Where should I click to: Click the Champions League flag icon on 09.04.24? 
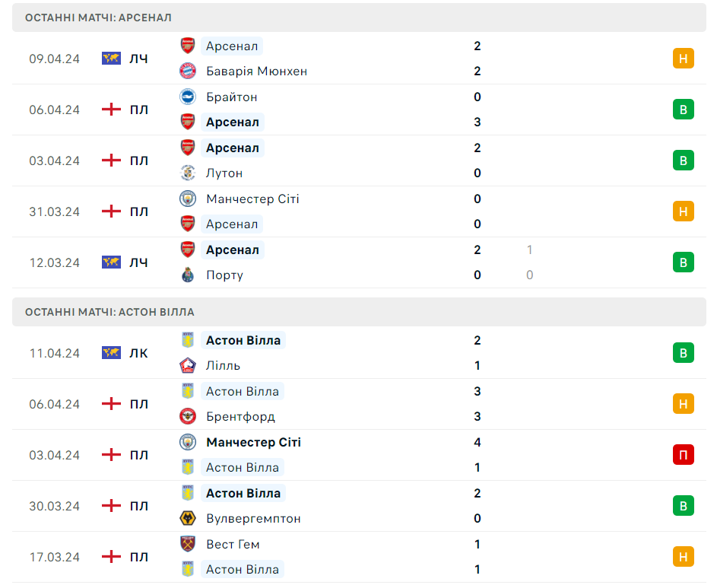pos(111,59)
